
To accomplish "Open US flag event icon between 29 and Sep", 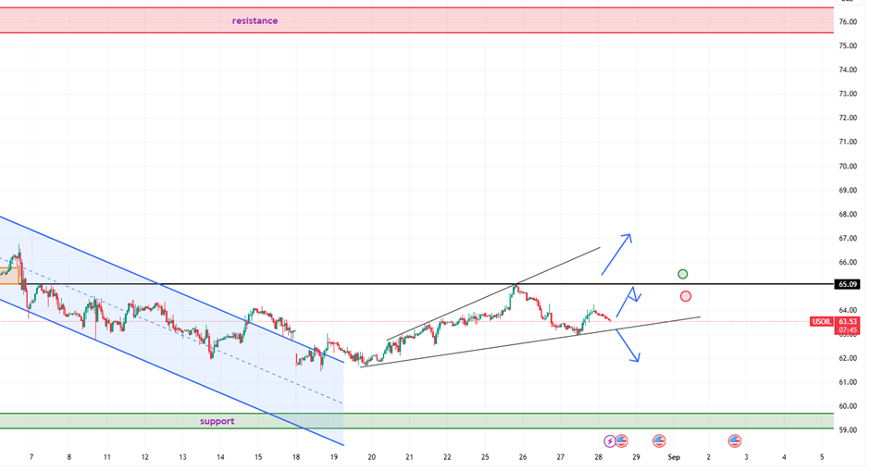I will click(x=659, y=441).
